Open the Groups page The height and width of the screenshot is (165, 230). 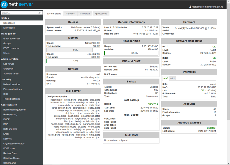7,43
